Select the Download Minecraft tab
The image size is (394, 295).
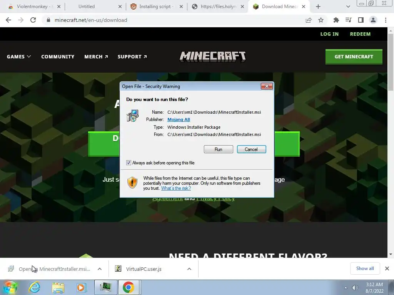tap(279, 7)
